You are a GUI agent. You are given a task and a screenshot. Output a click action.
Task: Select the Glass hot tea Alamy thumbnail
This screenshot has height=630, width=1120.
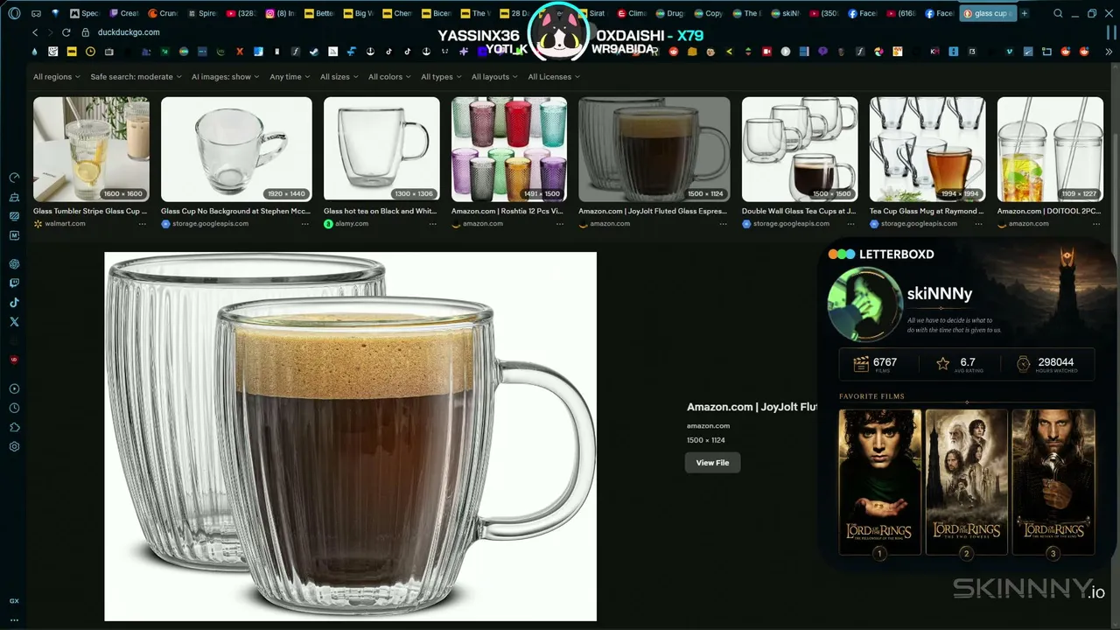[381, 149]
